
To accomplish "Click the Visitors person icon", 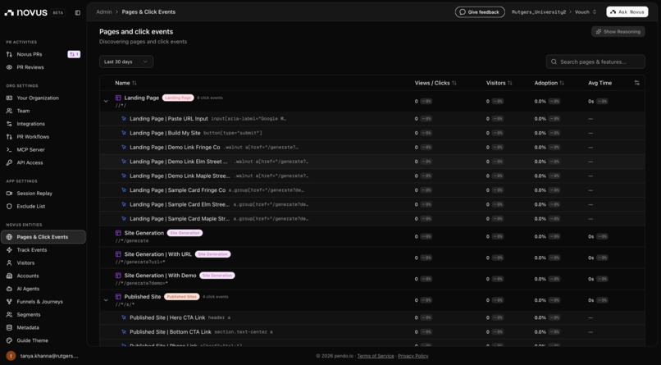I will [9, 263].
